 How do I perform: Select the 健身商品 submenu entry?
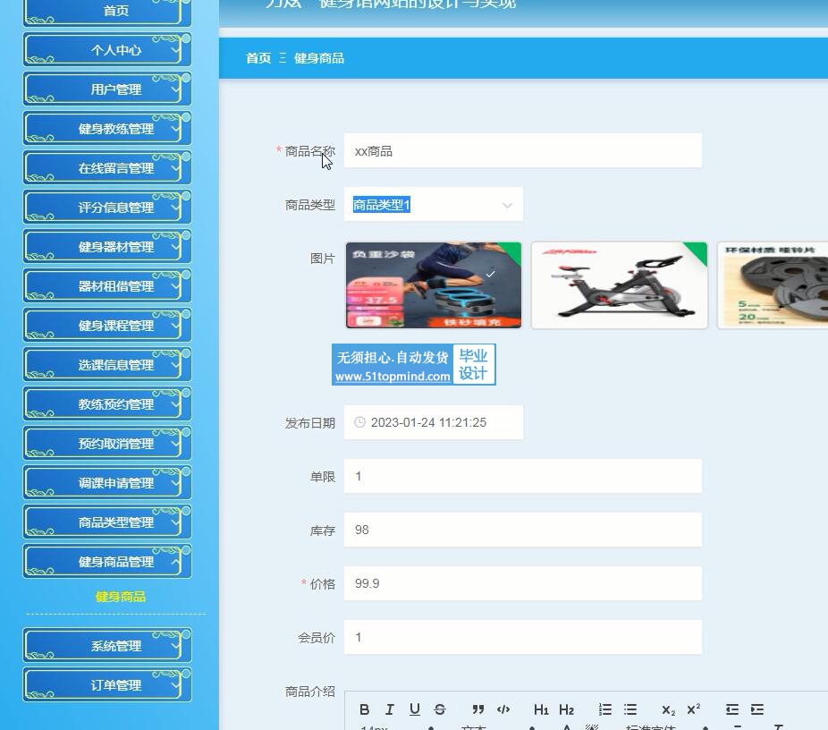coord(120,597)
